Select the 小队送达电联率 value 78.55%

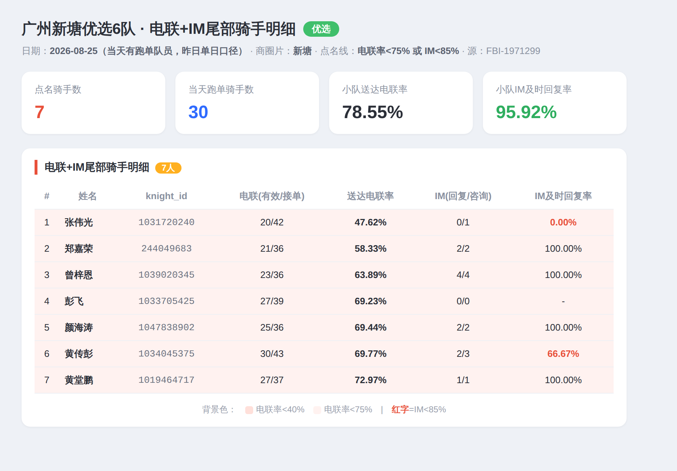click(x=372, y=112)
